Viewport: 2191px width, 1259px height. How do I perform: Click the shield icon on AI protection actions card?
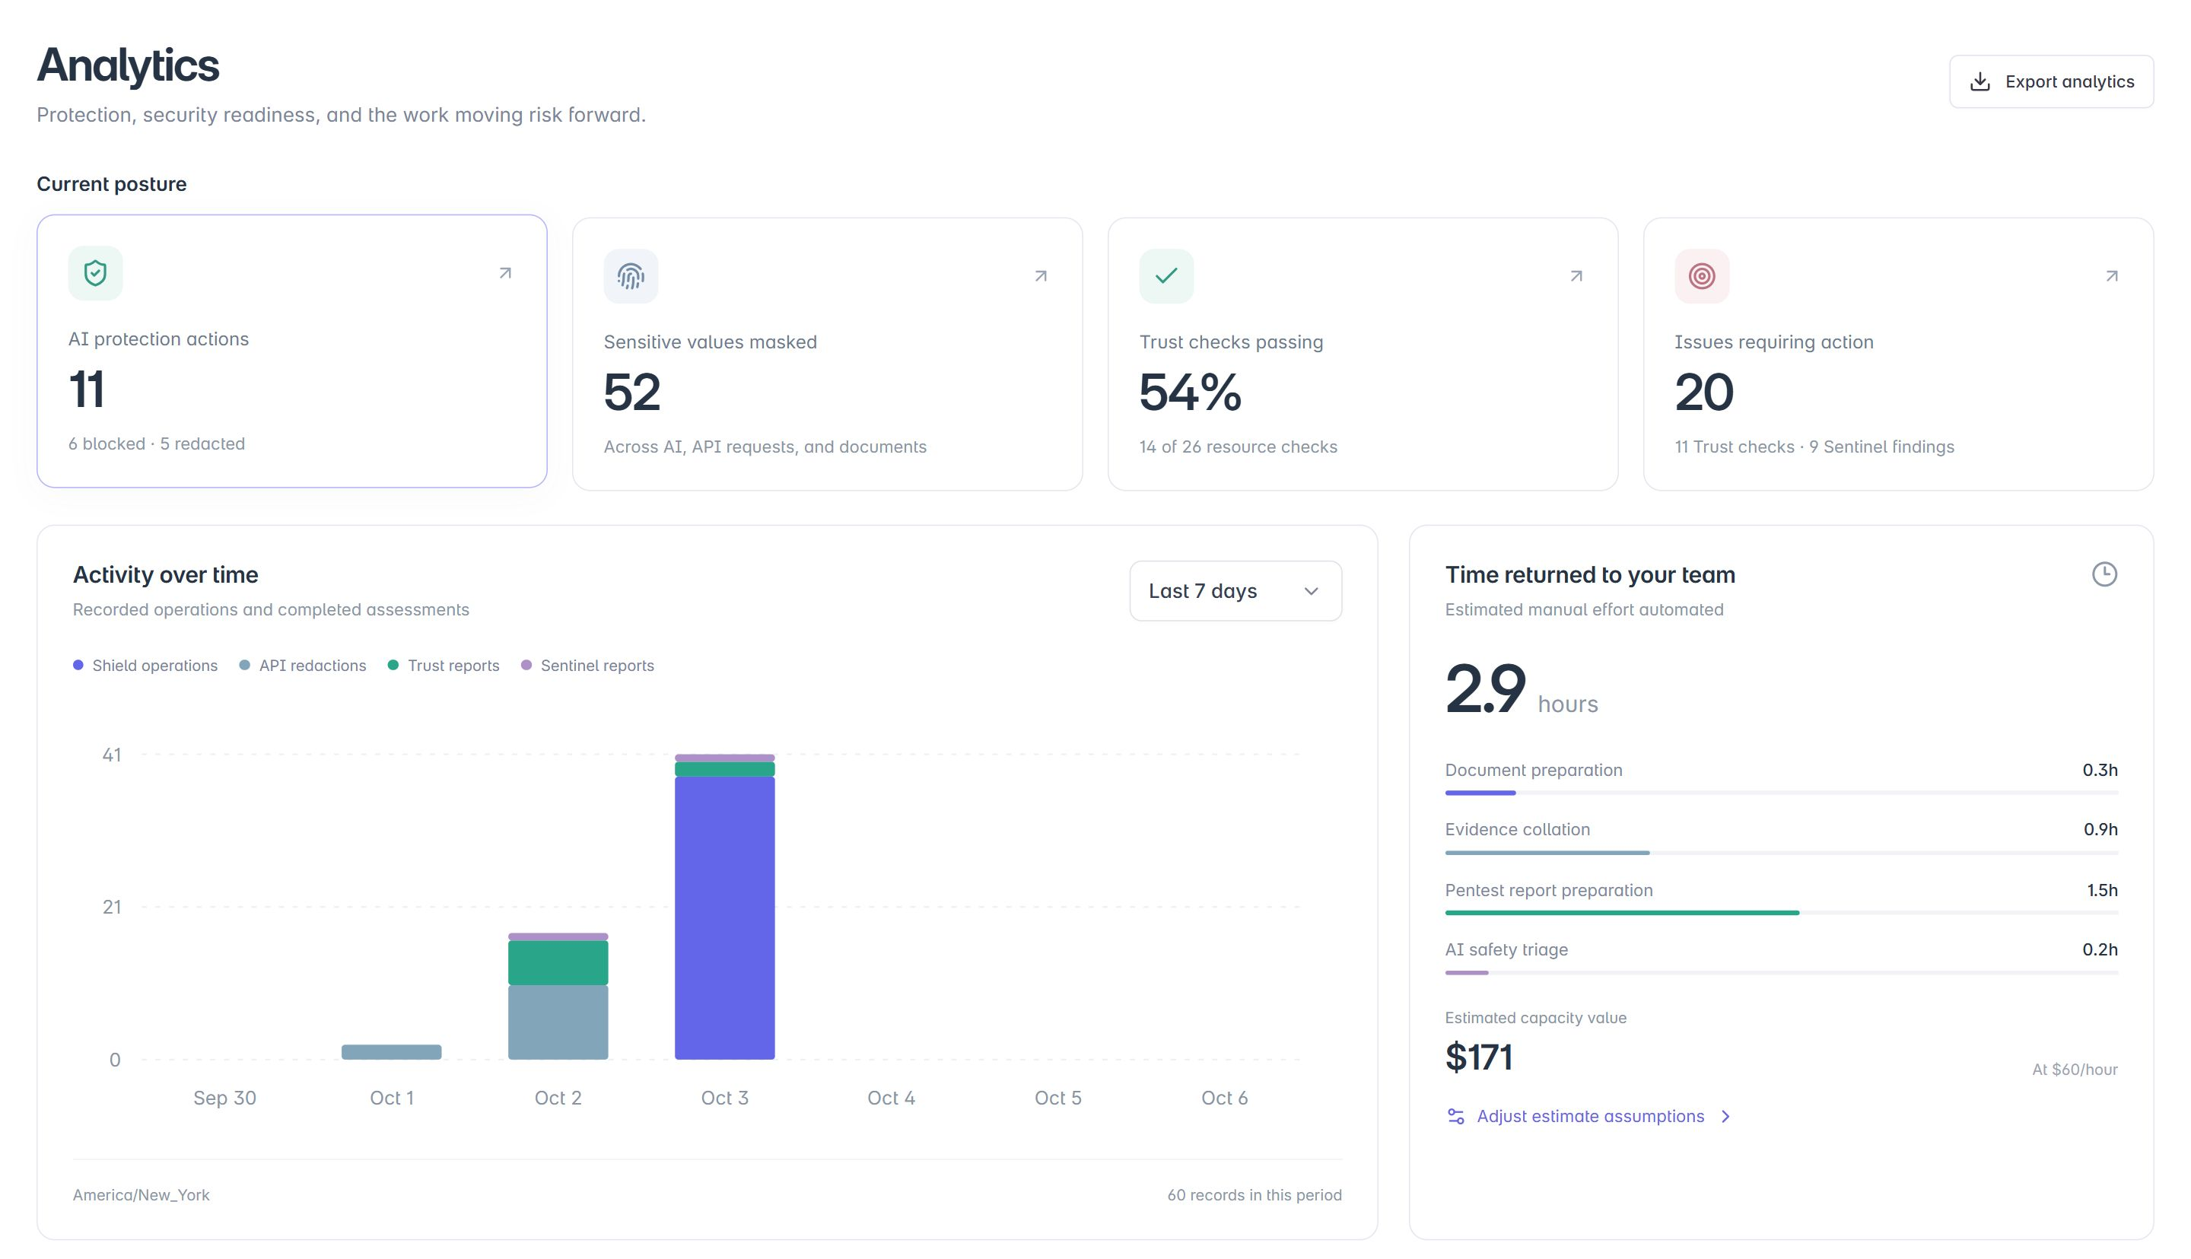[95, 273]
